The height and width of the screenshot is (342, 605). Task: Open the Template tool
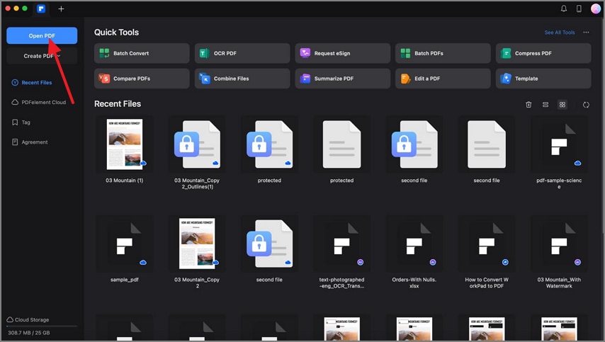(543, 79)
